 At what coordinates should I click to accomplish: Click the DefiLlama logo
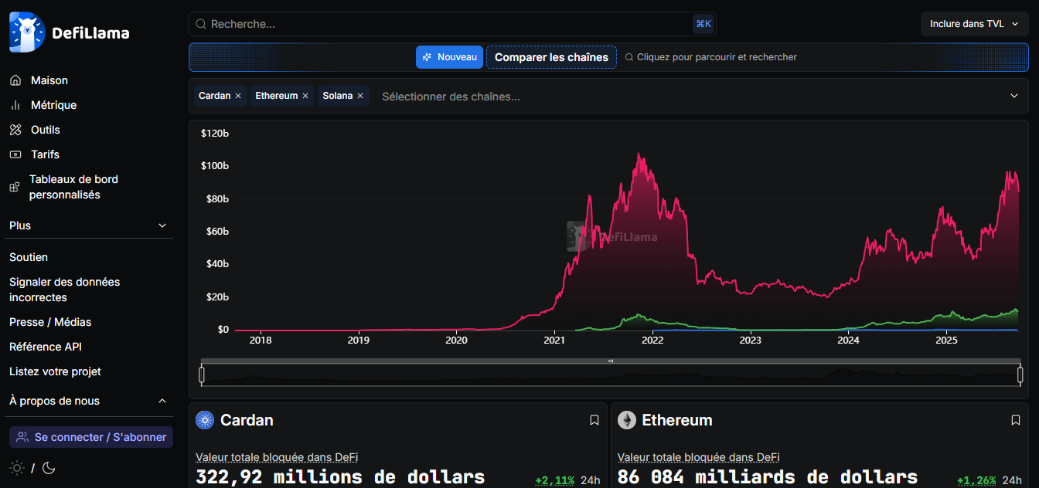[x=28, y=32]
